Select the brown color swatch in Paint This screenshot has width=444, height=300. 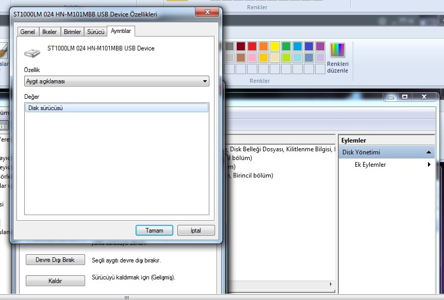(x=241, y=58)
